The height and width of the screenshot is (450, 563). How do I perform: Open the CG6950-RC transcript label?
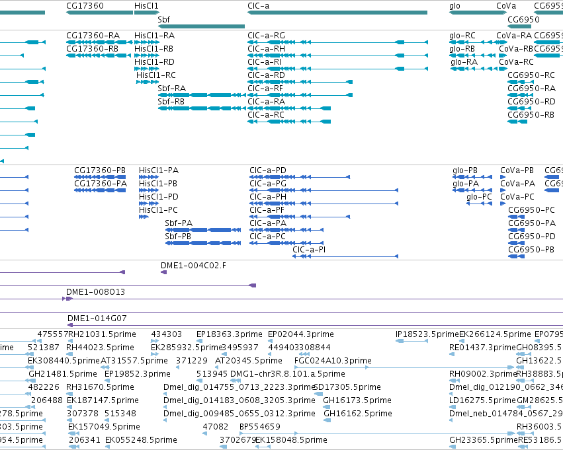pos(531,75)
